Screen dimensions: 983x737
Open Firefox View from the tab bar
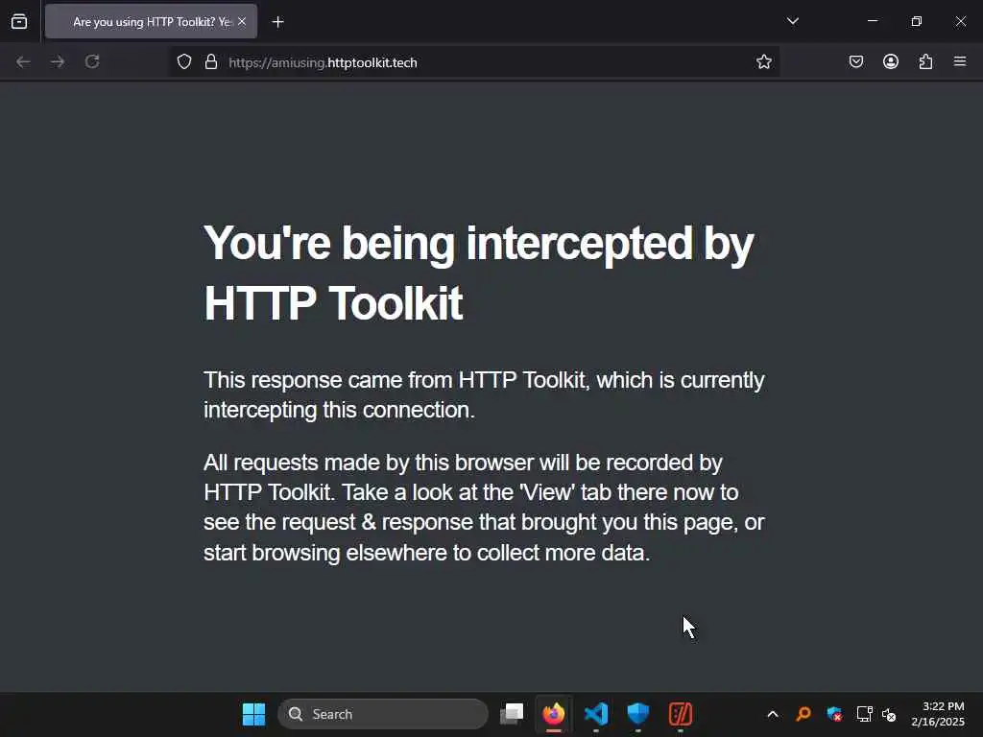point(19,21)
